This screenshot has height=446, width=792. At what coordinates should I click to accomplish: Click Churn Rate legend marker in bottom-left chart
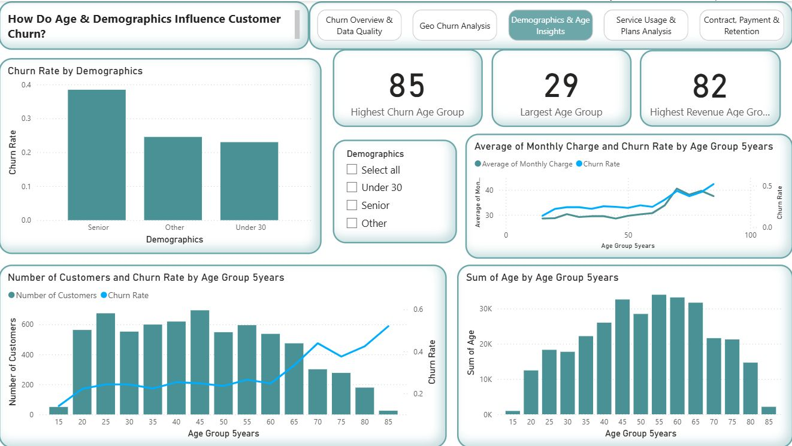[x=103, y=295]
